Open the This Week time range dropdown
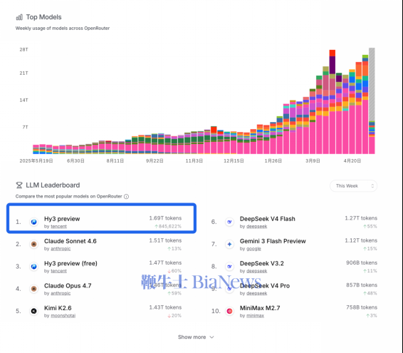403x353 pixels. coord(353,186)
